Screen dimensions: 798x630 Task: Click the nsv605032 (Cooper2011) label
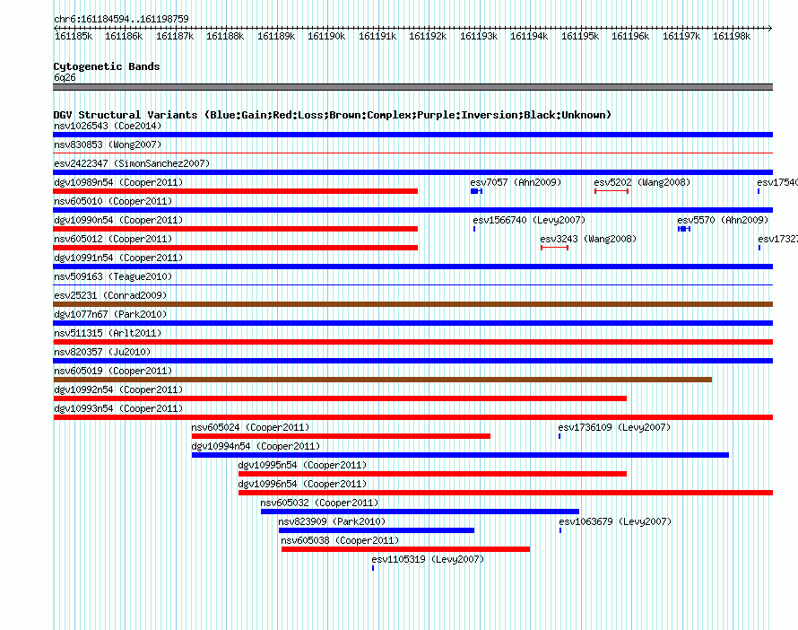click(x=319, y=503)
